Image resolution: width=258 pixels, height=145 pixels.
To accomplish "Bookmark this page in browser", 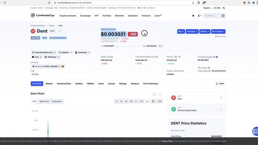I will [x=49, y=3].
